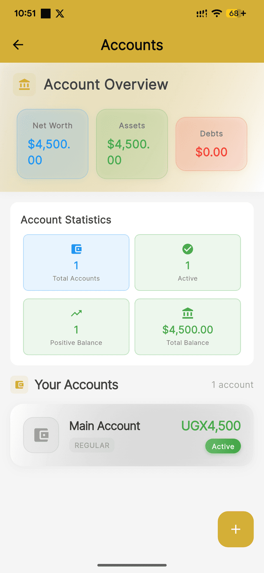Screen dimensions: 264x573
Task: Select the Account Statistics section header
Action: click(66, 219)
